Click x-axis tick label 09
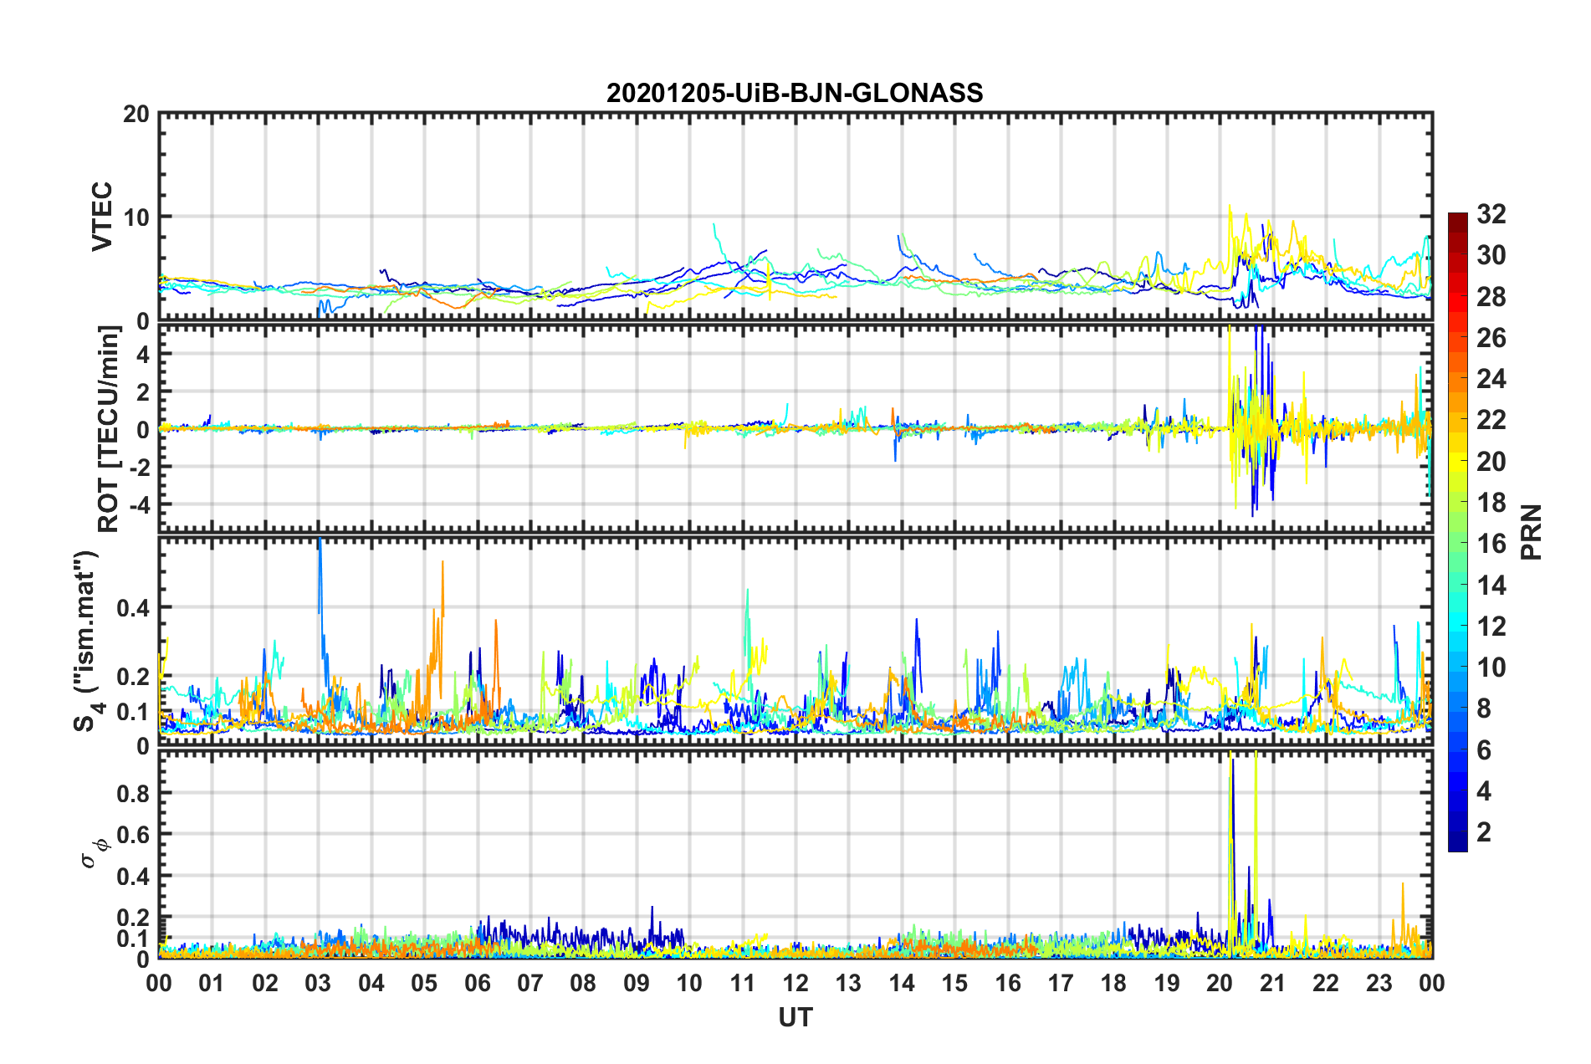Screen dimensions: 1591x1064 (x=637, y=983)
